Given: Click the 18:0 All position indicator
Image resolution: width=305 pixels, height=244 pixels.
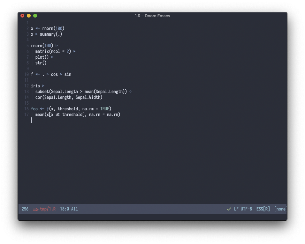Looking at the screenshot, I should [x=69, y=209].
